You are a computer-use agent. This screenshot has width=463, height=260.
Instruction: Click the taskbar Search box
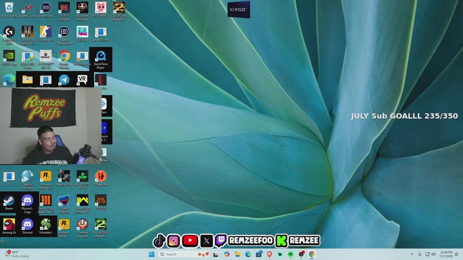coord(184,254)
